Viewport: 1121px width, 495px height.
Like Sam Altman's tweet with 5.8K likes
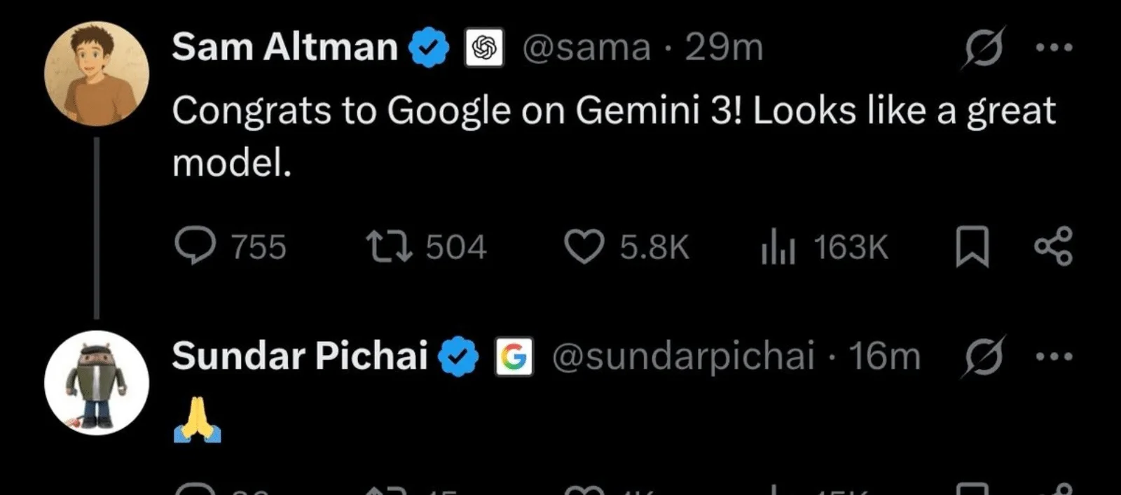[584, 247]
